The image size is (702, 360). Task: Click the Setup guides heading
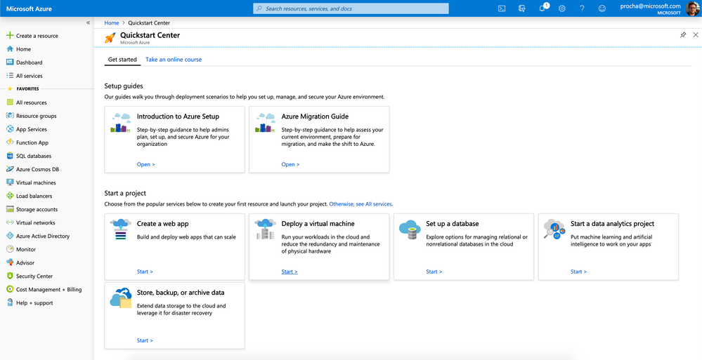[124, 86]
